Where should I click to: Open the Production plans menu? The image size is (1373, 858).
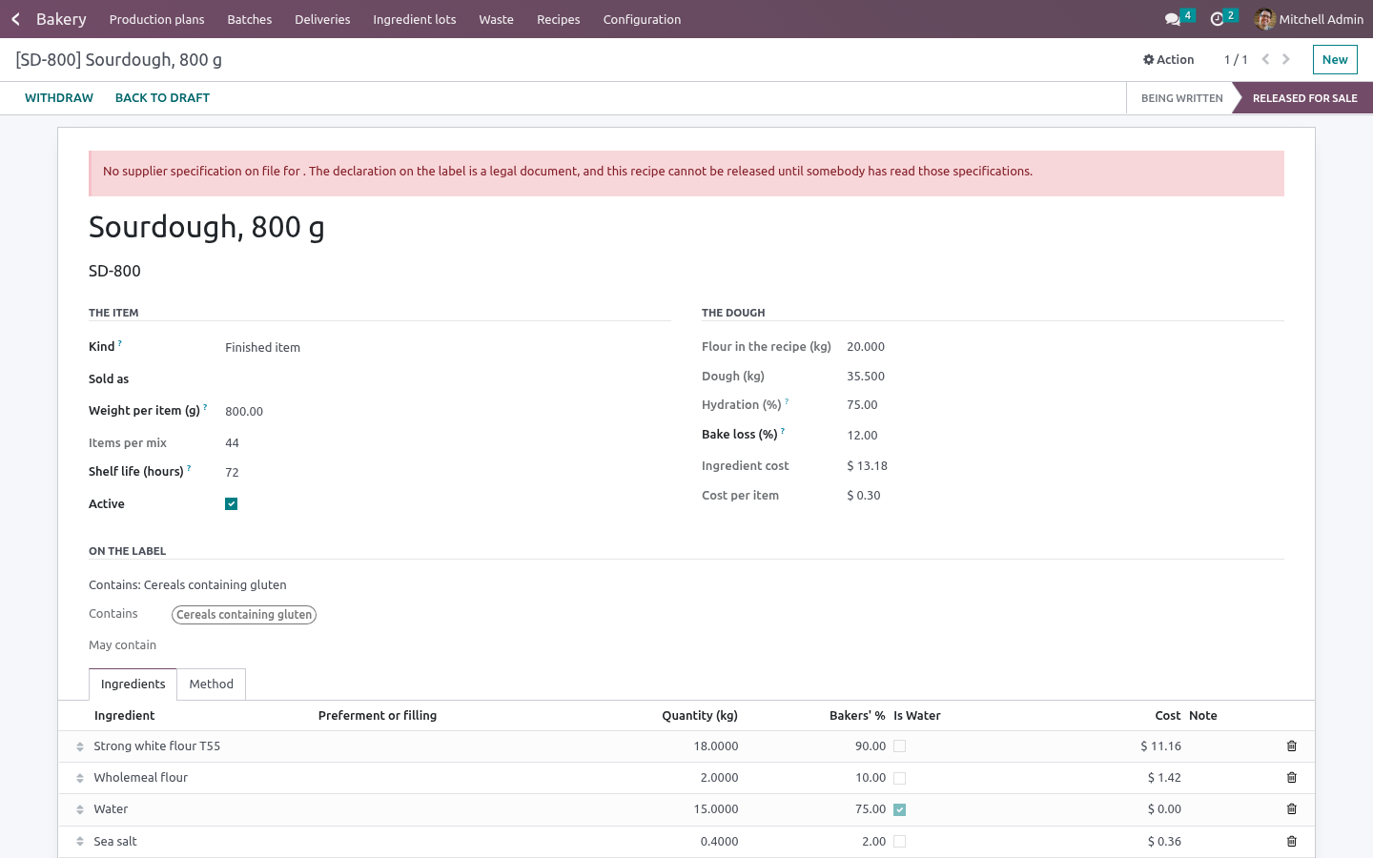click(157, 19)
